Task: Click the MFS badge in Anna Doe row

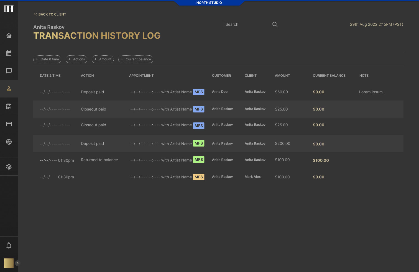Action: pyautogui.click(x=199, y=92)
